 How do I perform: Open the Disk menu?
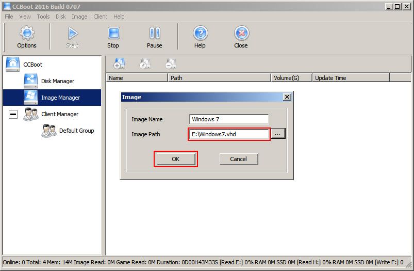(61, 17)
